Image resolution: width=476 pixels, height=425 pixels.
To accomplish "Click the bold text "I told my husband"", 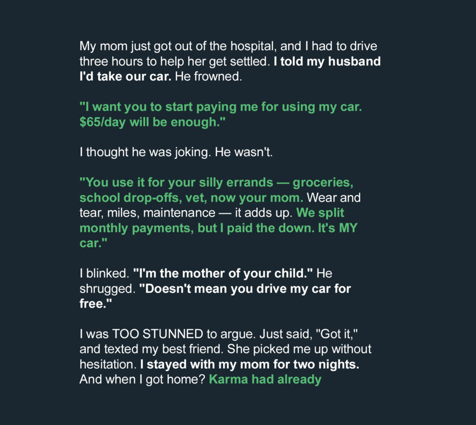I will point(327,61).
